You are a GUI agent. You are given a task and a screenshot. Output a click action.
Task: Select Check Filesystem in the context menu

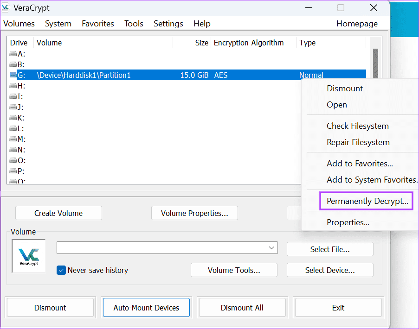click(x=357, y=126)
